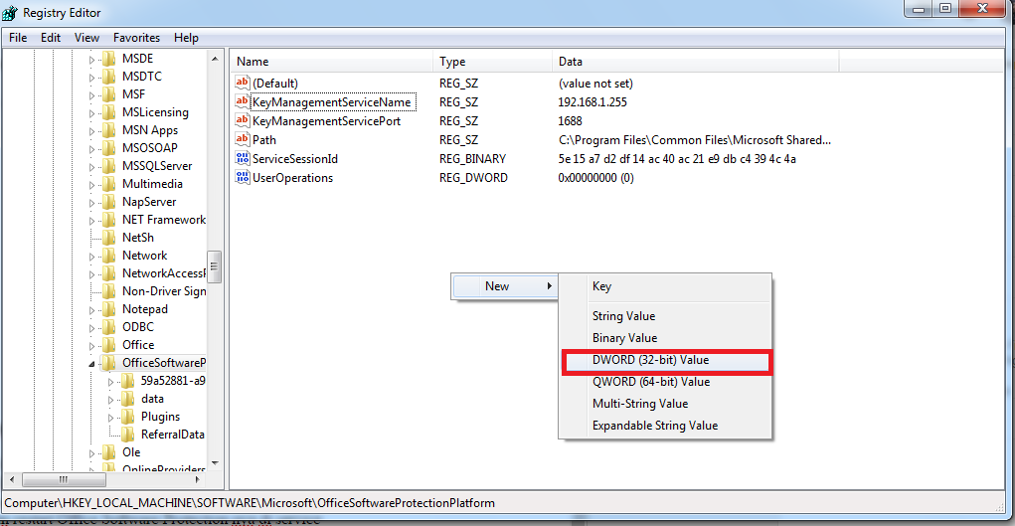The image size is (1015, 526).
Task: Click the (Default) value string icon
Action: (243, 83)
